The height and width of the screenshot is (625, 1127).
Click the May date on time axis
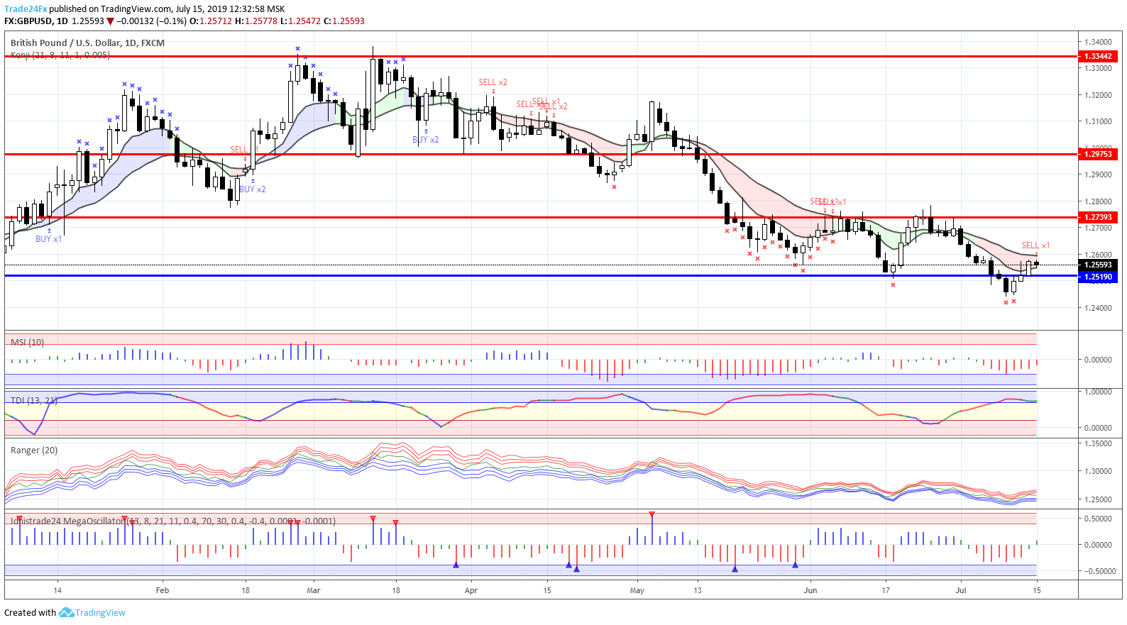[x=637, y=590]
